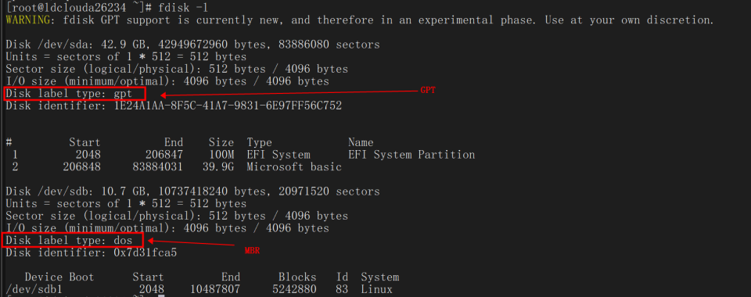Click the 39.9G partition size value
Image resolution: width=751 pixels, height=297 pixels.
pos(221,167)
